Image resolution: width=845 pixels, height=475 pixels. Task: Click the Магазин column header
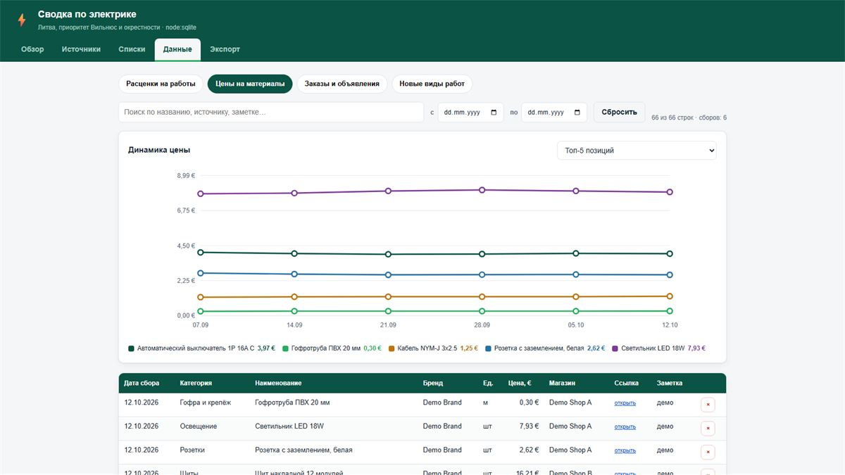(562, 384)
